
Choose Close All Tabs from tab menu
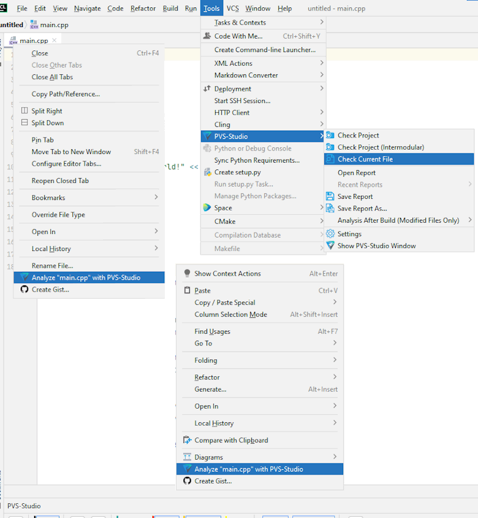pyautogui.click(x=52, y=77)
